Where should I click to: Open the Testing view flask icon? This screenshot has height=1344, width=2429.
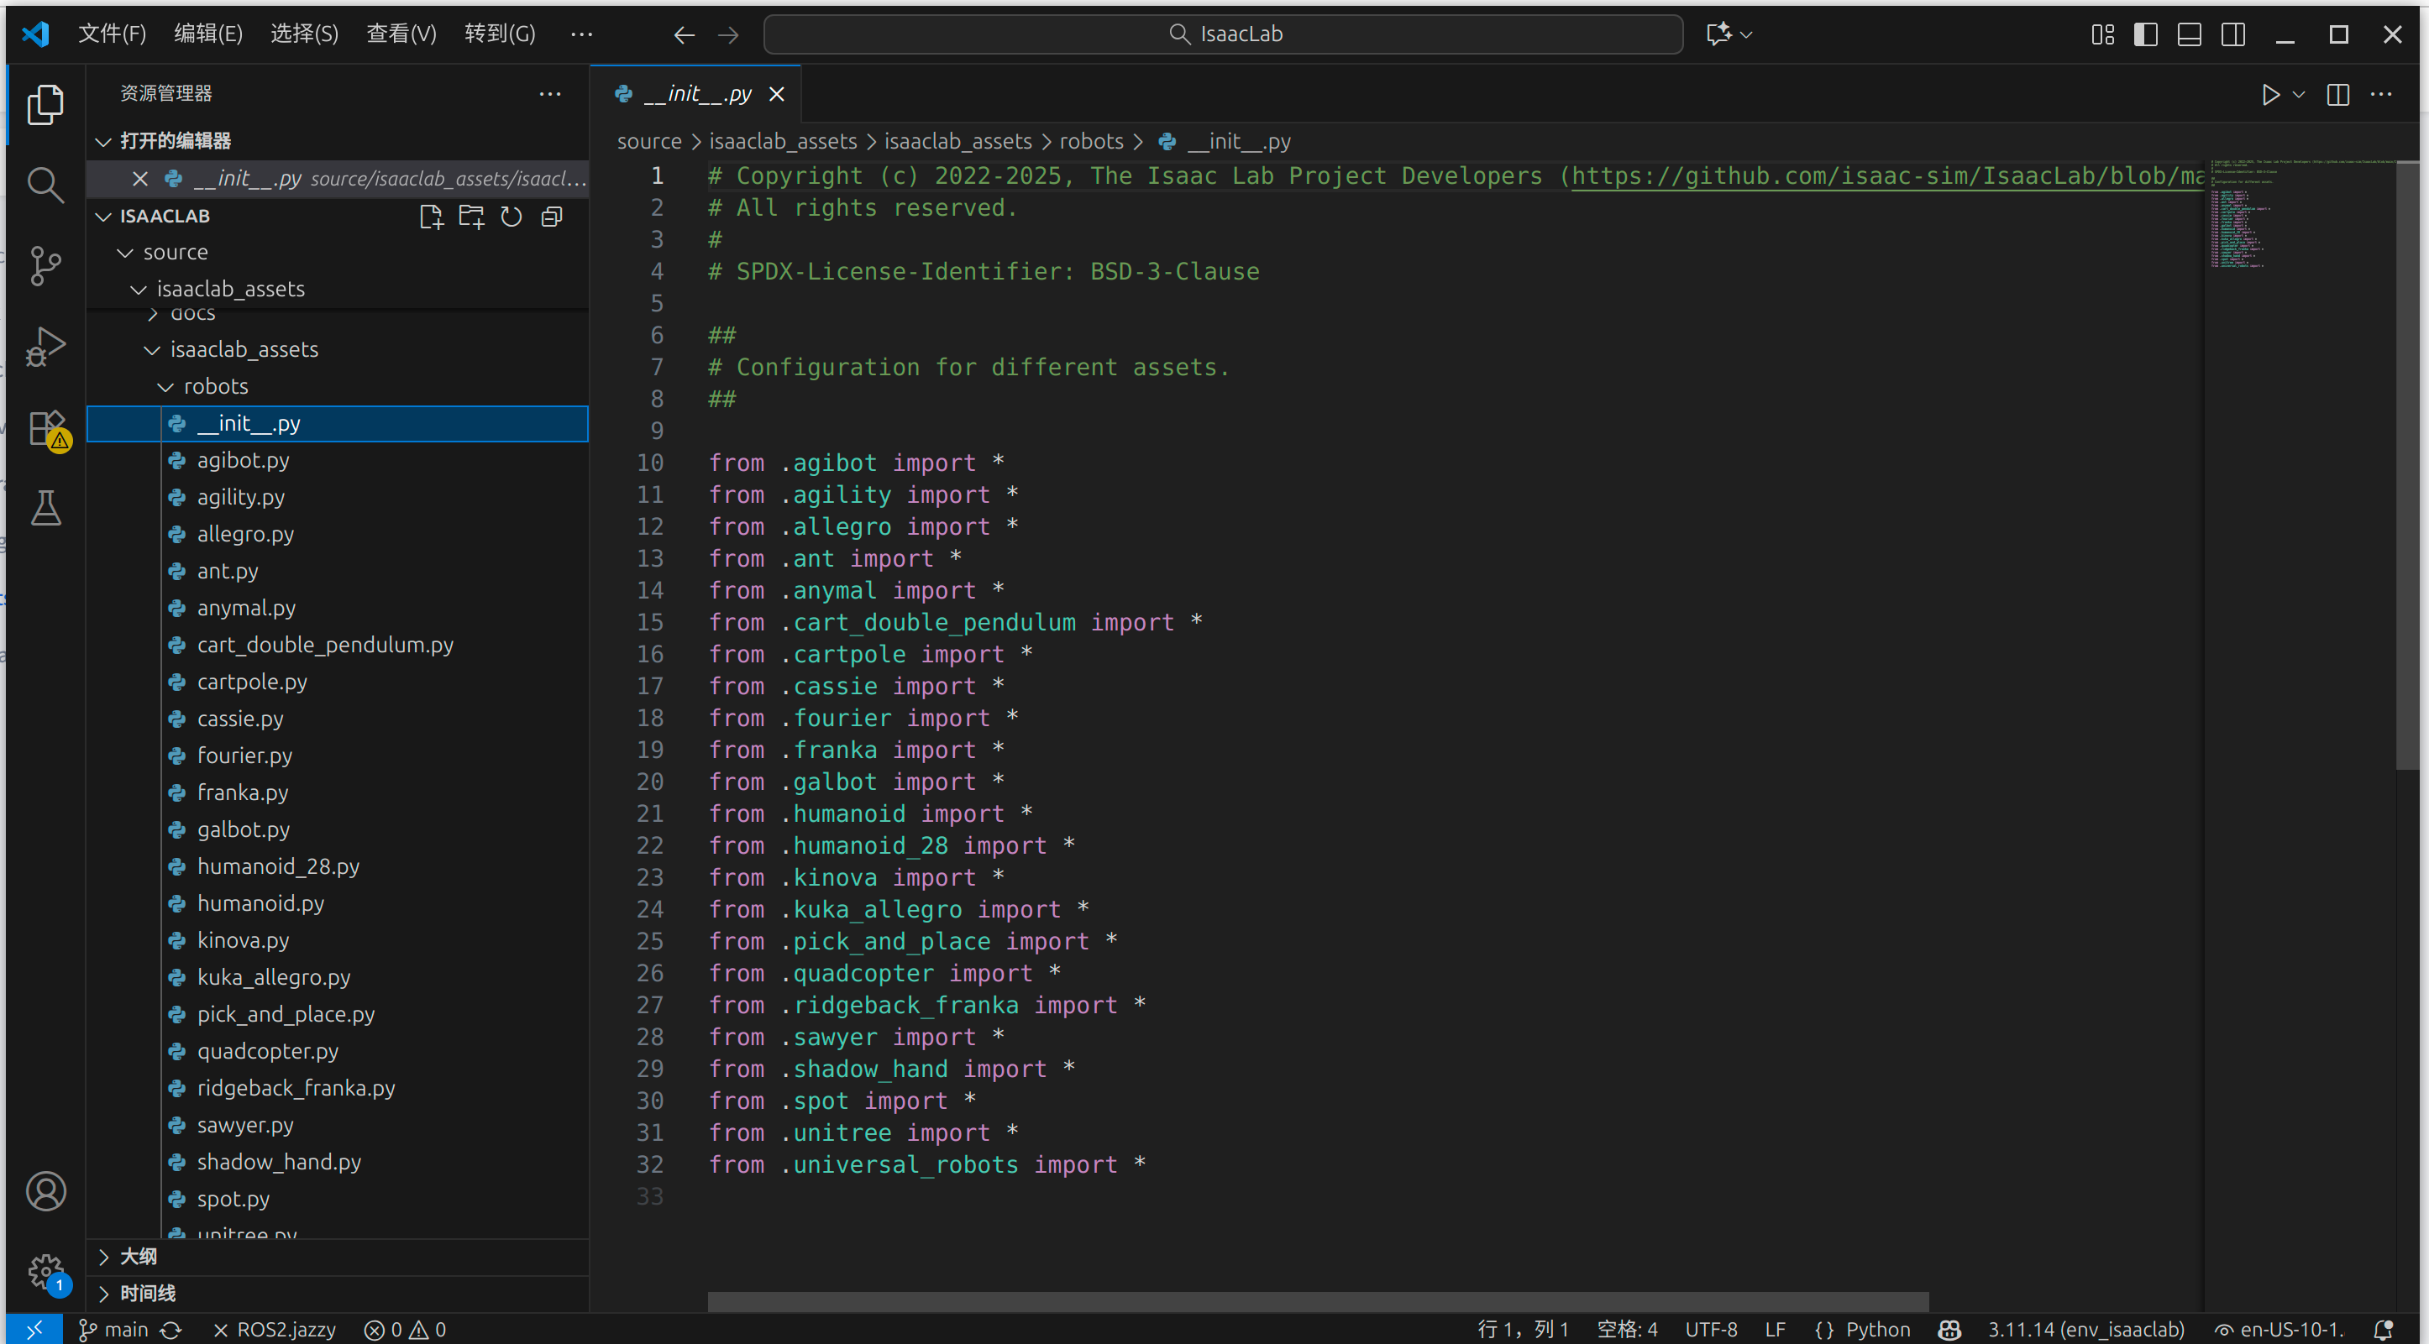tap(45, 508)
